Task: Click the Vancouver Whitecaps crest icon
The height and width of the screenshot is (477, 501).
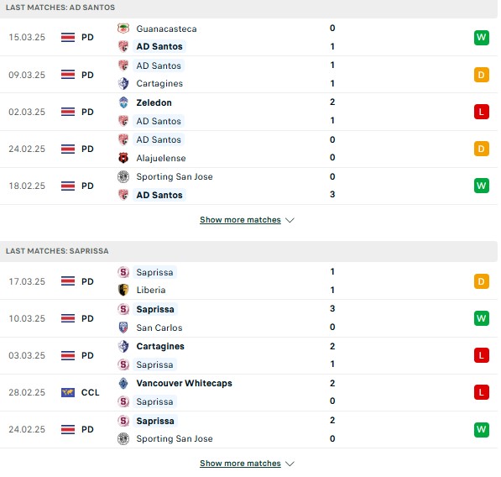Action: [123, 383]
